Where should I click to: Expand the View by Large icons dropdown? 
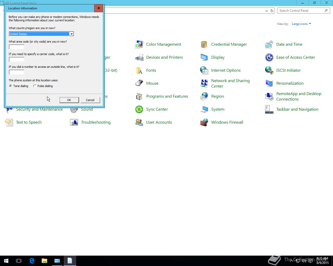pyautogui.click(x=301, y=24)
